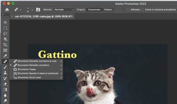This screenshot has height=104, width=177.
Task: Select the Lasso tool
Action: point(5,33)
